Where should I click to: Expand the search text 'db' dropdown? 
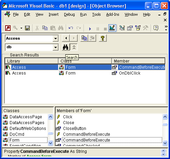tap(55, 47)
